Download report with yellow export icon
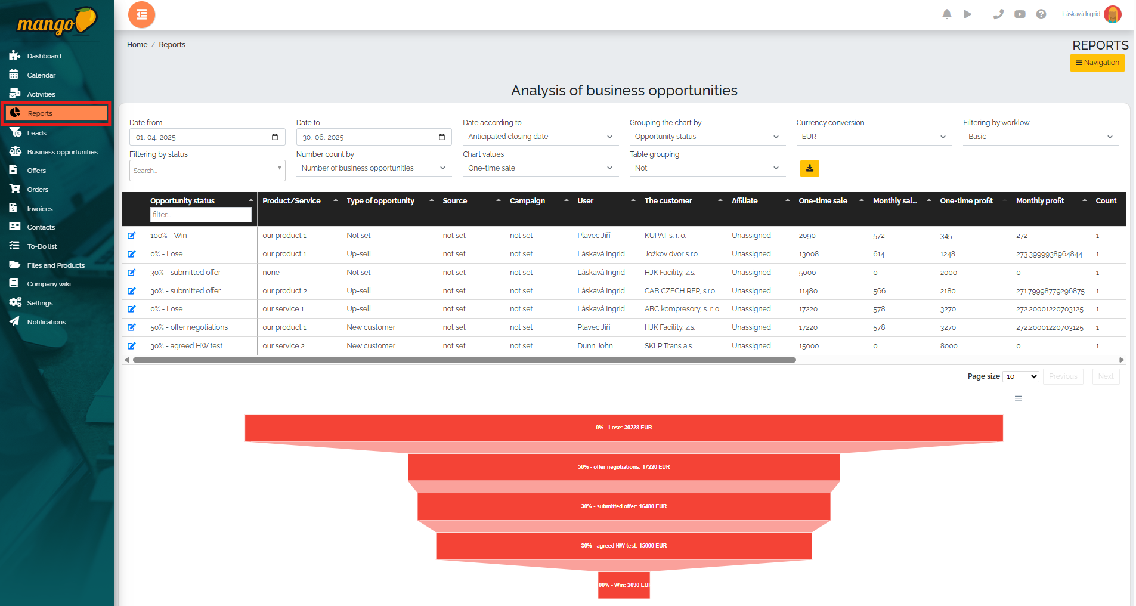This screenshot has width=1136, height=606. point(809,169)
